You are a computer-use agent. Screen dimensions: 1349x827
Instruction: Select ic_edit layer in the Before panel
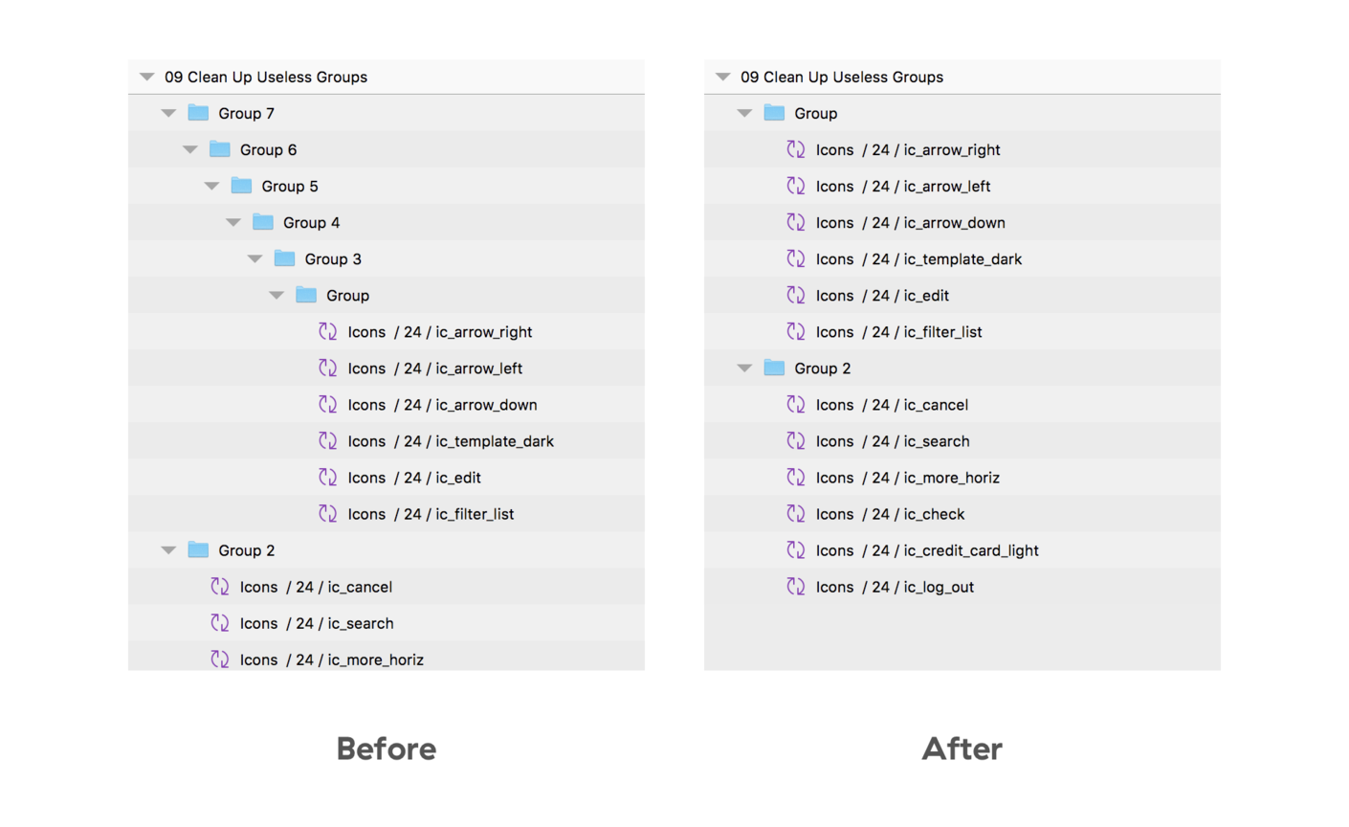tap(413, 478)
